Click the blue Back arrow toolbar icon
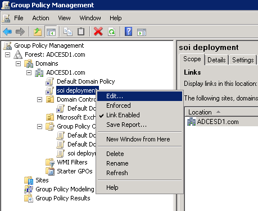The height and width of the screenshot is (211, 258). 7,31
